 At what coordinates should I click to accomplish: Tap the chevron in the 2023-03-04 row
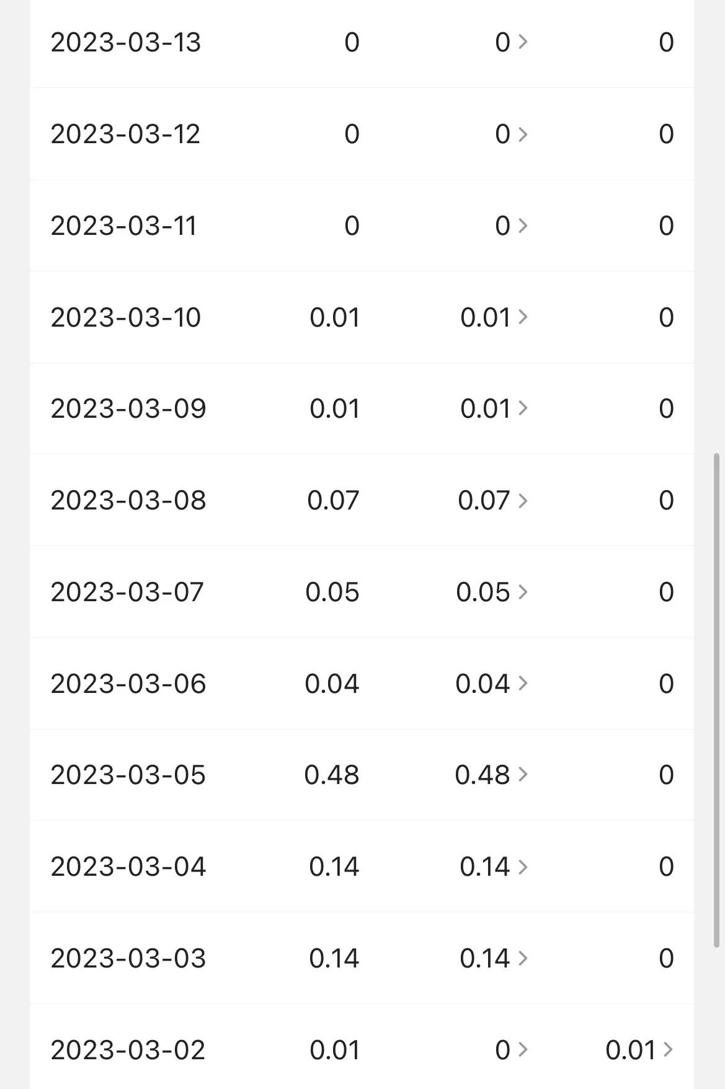click(523, 866)
